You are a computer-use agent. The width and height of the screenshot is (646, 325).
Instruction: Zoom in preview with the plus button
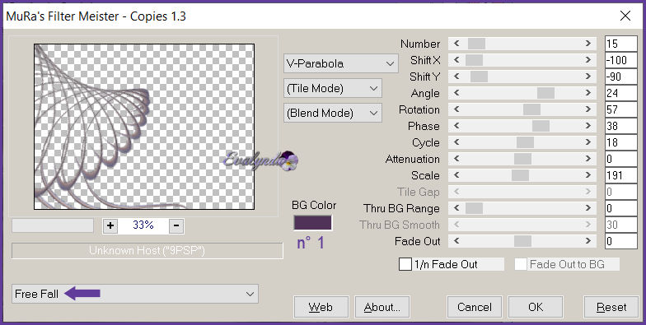[110, 225]
